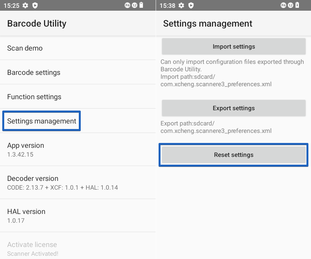This screenshot has width=311, height=259.
Task: Tap the Fn indicator in the Barcode Utility status bar
Action: tap(127, 6)
